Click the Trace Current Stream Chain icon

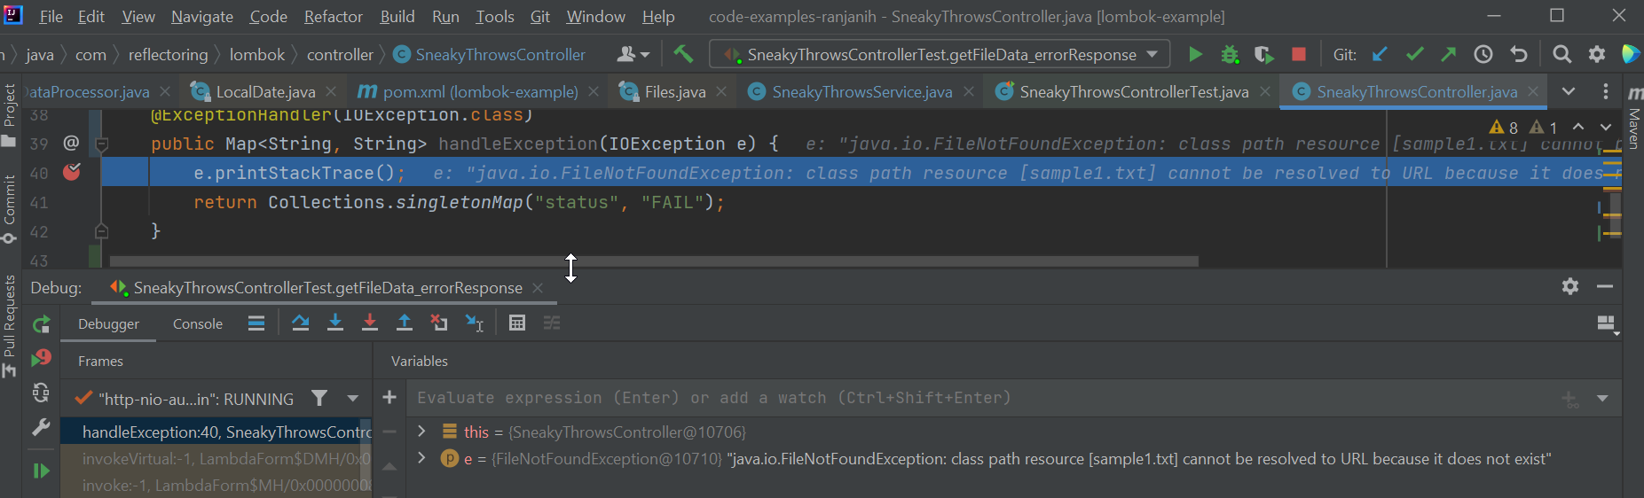pos(552,323)
